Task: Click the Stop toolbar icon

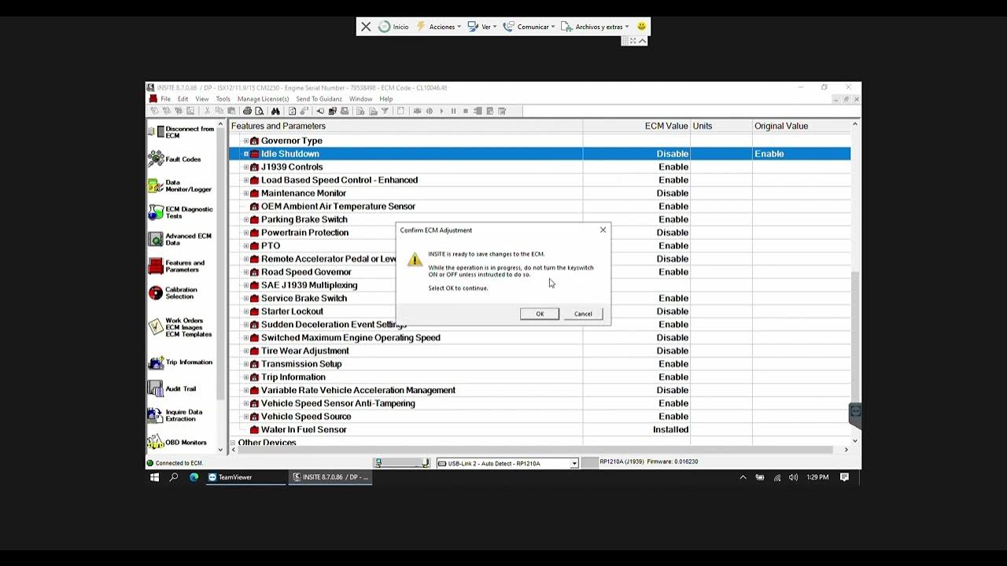Action: (466, 111)
